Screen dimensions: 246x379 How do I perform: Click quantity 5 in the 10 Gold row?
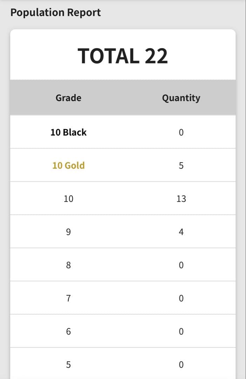181,165
